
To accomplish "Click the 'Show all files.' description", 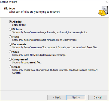I will (19, 25).
